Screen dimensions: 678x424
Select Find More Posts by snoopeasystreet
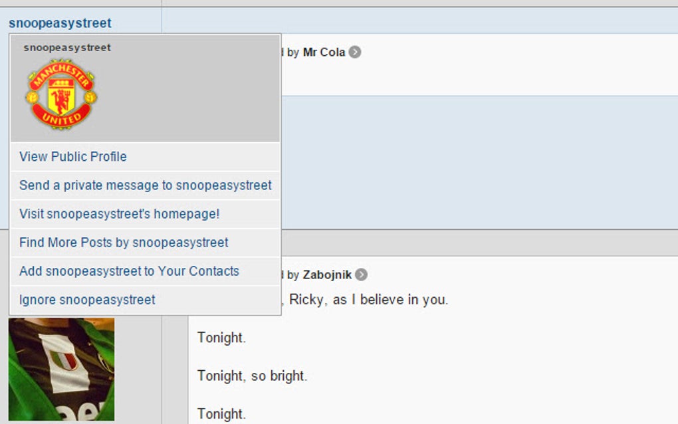pos(124,243)
